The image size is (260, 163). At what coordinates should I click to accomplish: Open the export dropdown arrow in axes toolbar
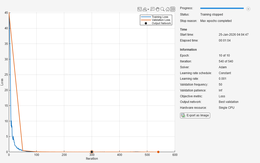coord(148,9)
